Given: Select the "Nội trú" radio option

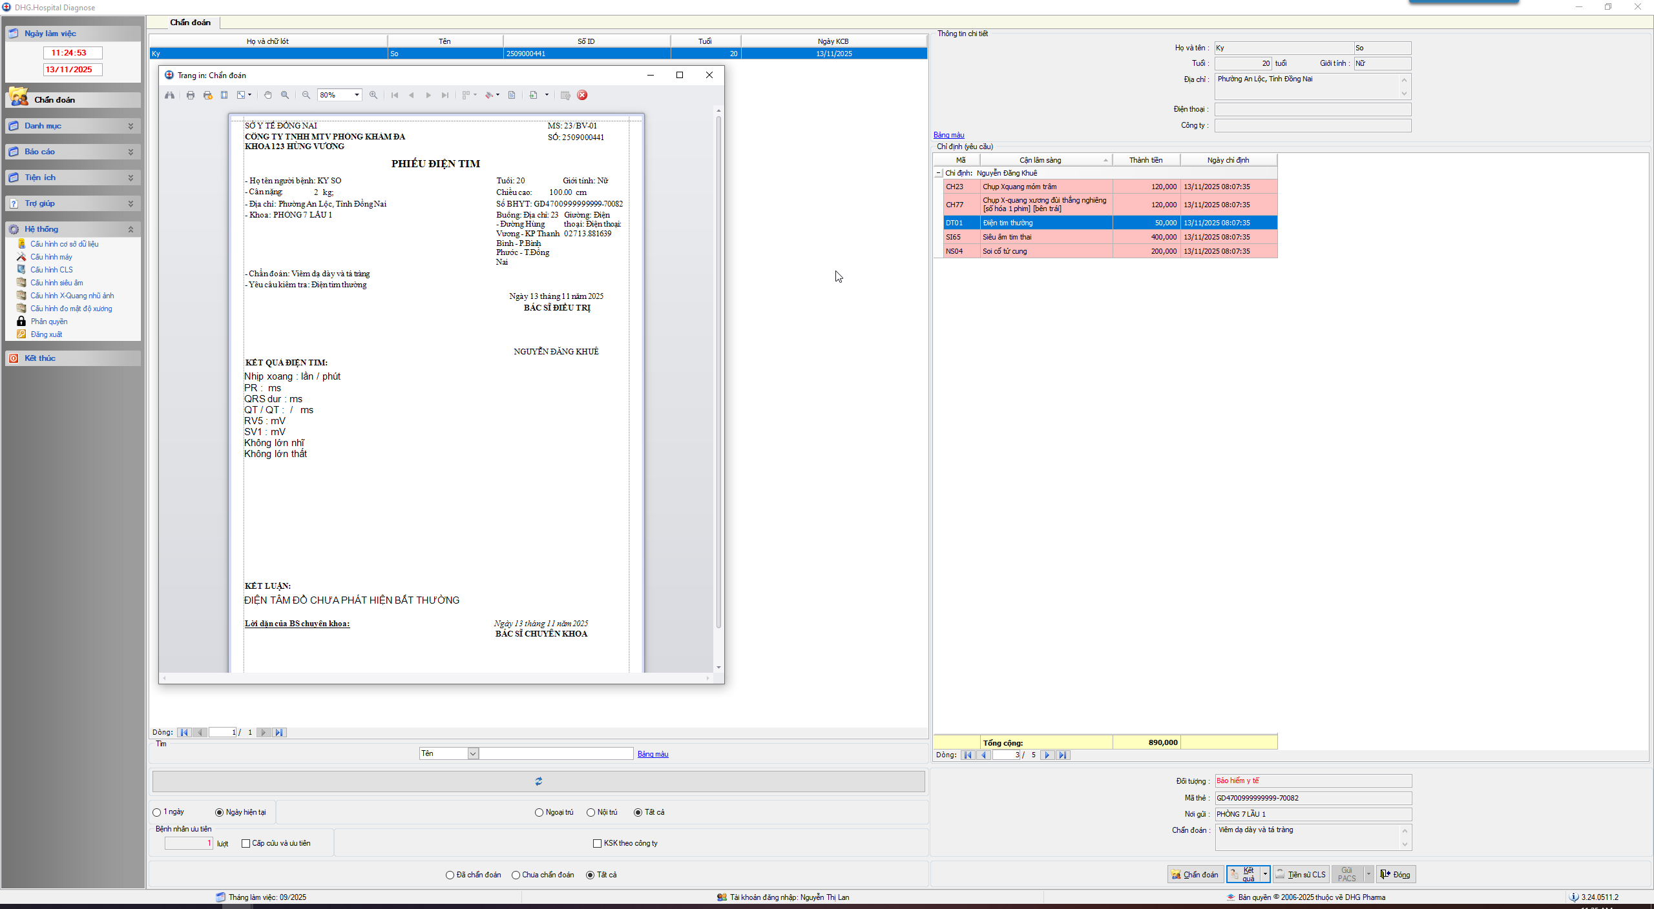Looking at the screenshot, I should pos(591,812).
